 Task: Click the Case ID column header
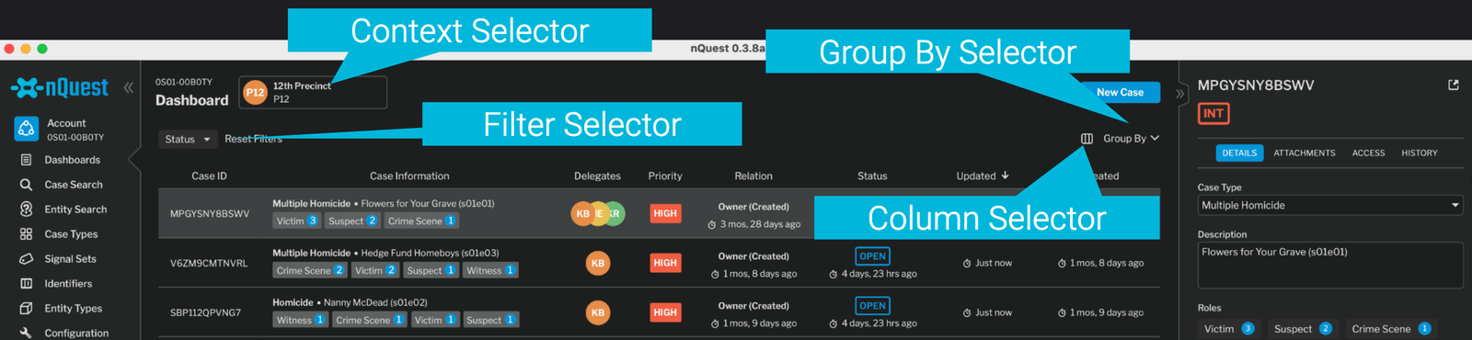[209, 176]
